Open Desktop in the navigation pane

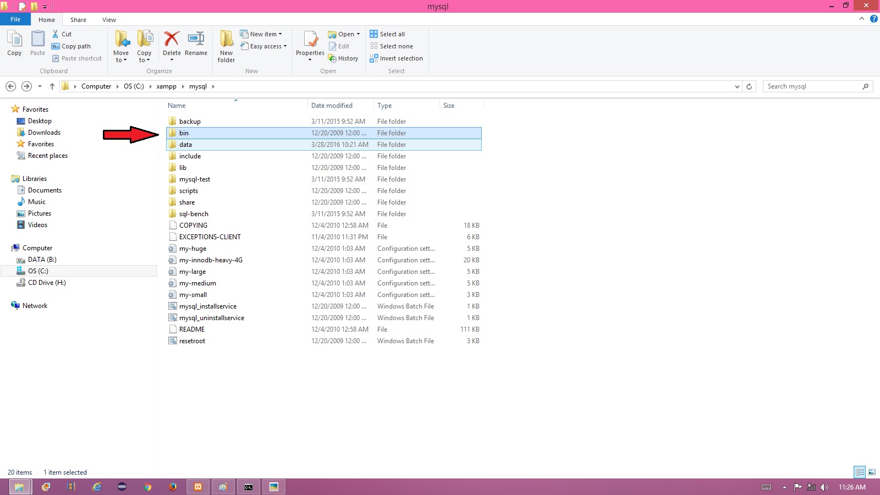[x=40, y=121]
